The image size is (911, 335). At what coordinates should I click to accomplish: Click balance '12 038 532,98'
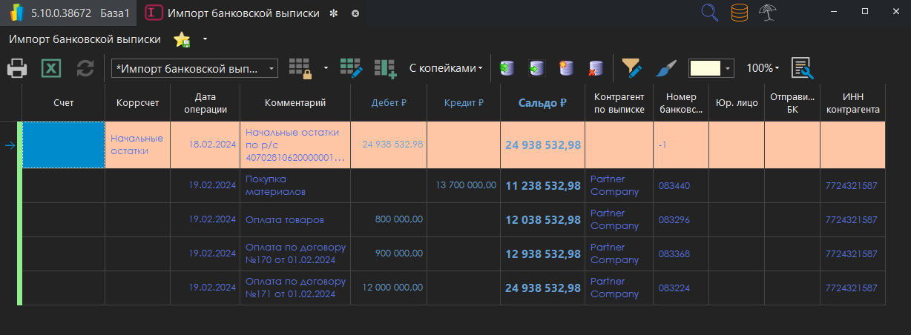click(542, 220)
